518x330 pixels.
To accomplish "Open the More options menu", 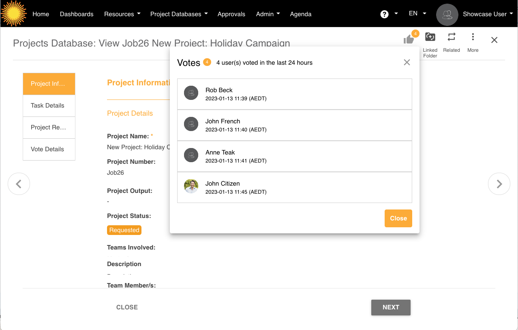I will click(x=473, y=37).
